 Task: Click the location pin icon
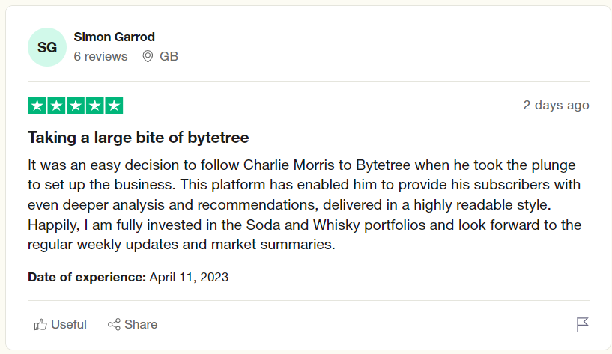click(148, 56)
